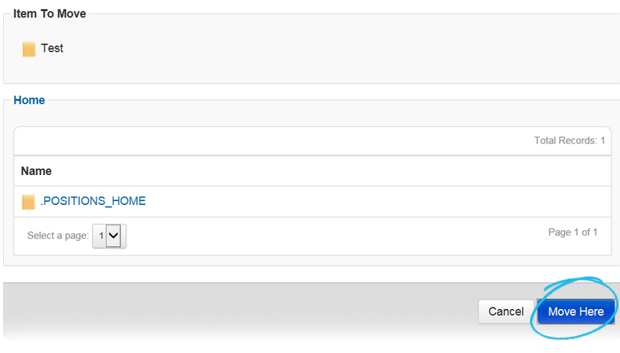Click blank space in the .POSITIONS_HOME row

point(374,202)
